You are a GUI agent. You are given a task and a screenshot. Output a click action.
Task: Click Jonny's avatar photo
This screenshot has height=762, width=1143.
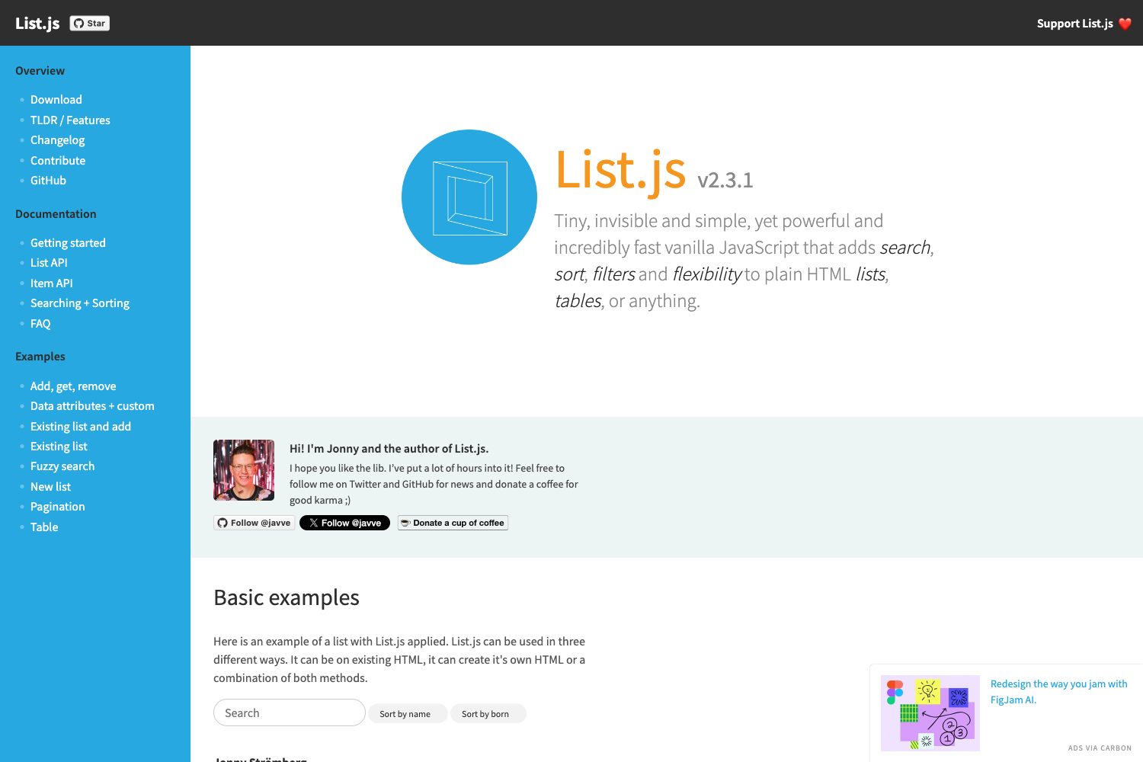[x=244, y=469]
